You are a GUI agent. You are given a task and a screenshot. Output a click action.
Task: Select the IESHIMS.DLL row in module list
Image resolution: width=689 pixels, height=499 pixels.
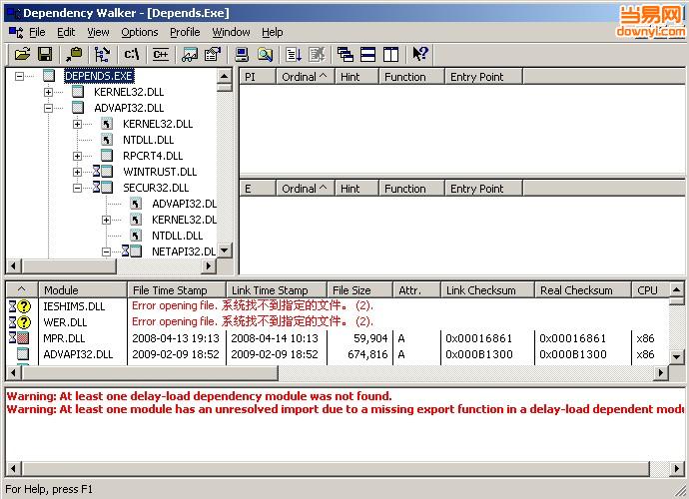pyautogui.click(x=74, y=306)
